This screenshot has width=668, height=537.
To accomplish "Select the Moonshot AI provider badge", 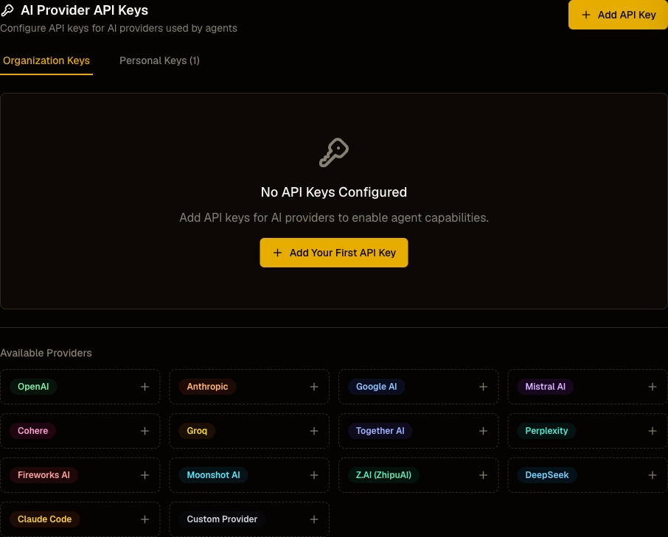I will [x=213, y=475].
